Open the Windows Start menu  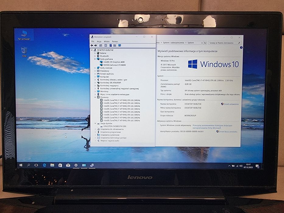point(21,165)
